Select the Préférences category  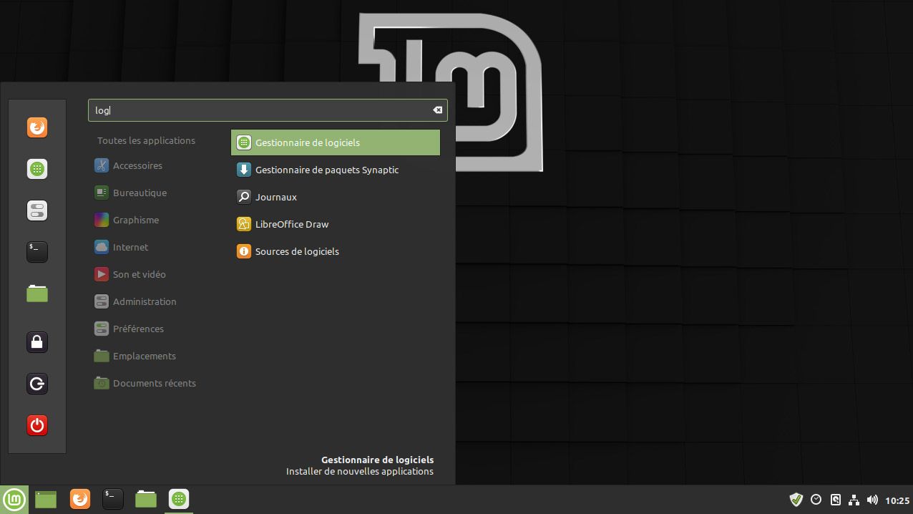click(138, 329)
